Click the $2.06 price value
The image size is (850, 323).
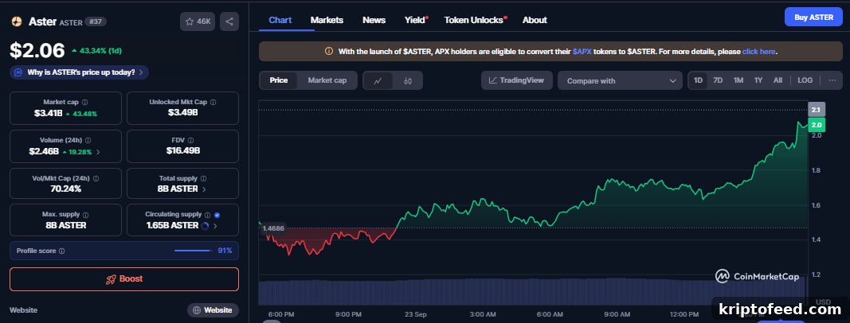point(37,50)
